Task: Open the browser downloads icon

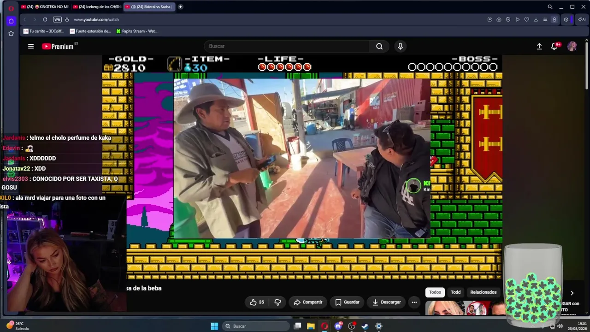Action: [x=536, y=19]
